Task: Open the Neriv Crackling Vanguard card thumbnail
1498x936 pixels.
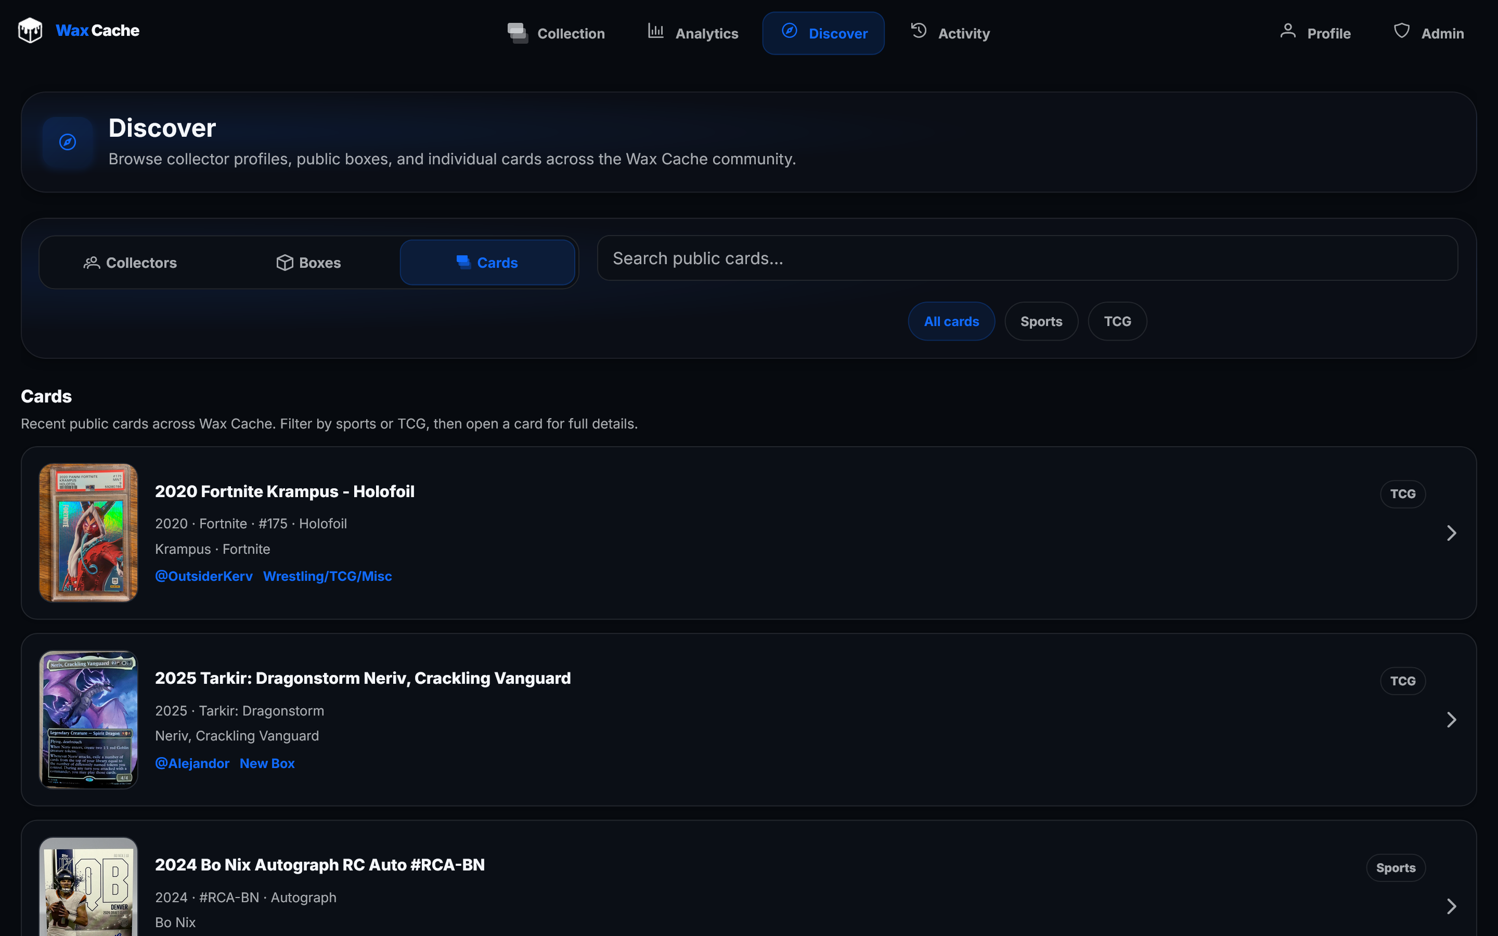Action: (x=88, y=719)
